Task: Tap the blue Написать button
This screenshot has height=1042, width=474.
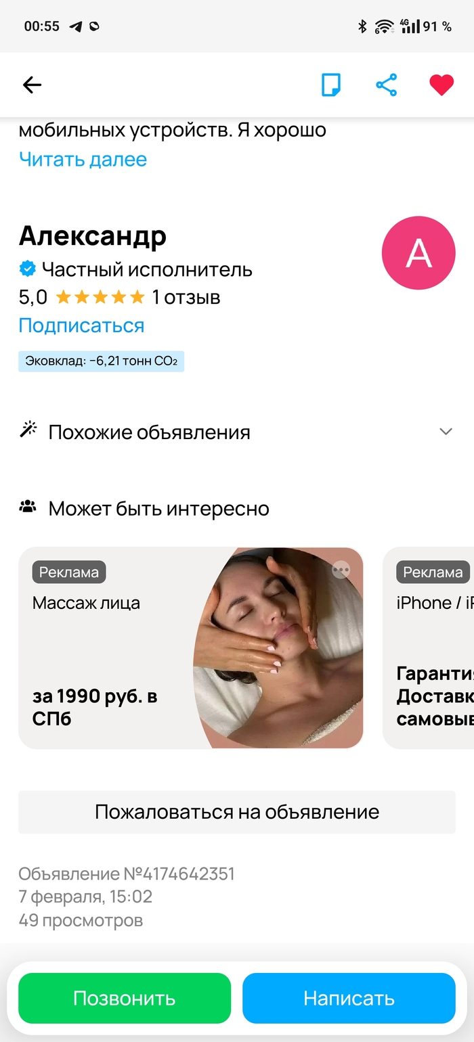Action: (x=349, y=998)
